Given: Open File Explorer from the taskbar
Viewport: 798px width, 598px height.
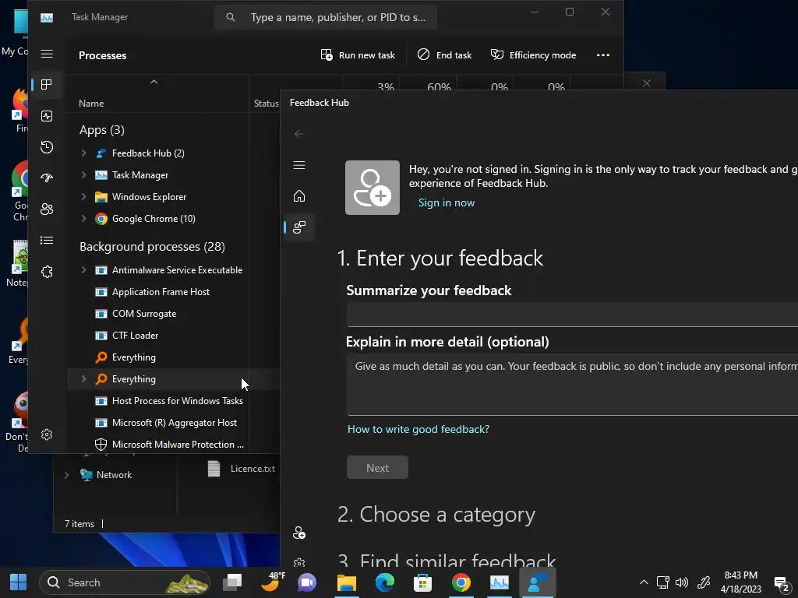Looking at the screenshot, I should click(x=347, y=582).
